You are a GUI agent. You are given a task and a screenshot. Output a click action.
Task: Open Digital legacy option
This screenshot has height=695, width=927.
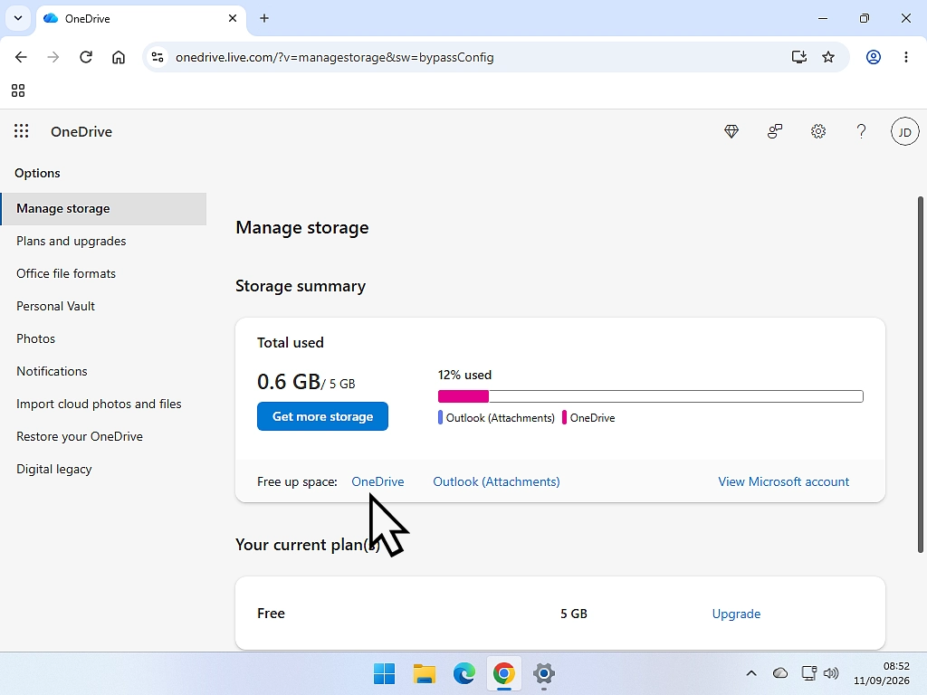coord(53,469)
